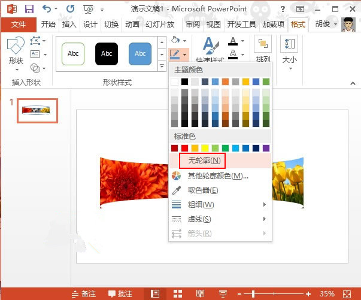
Task: Expand shape styles gallery more arrow
Action: click(x=162, y=65)
